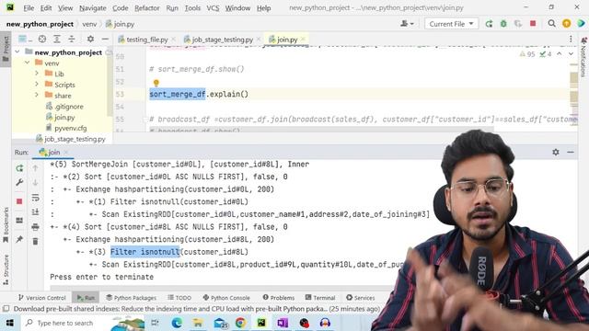Open the Problems tool window
589x331 pixels.
click(x=278, y=298)
